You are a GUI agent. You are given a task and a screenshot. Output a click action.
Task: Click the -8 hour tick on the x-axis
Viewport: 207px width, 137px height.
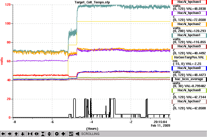click(14, 122)
